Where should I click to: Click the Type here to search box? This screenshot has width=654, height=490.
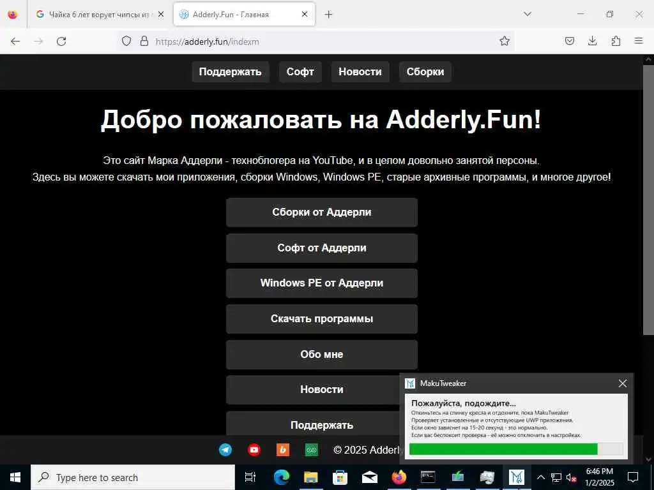[133, 477]
